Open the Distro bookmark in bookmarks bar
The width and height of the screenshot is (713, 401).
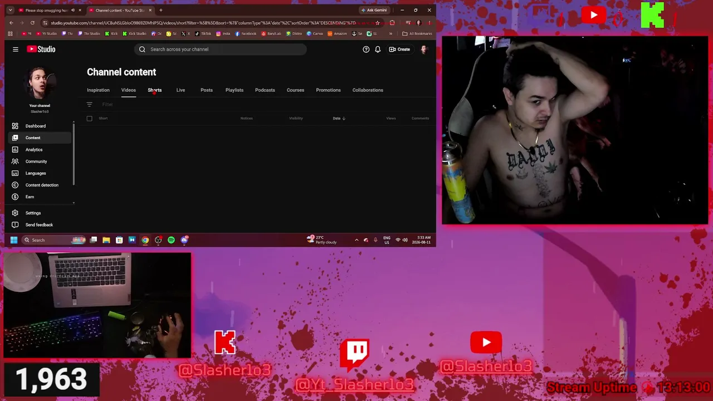(x=294, y=33)
